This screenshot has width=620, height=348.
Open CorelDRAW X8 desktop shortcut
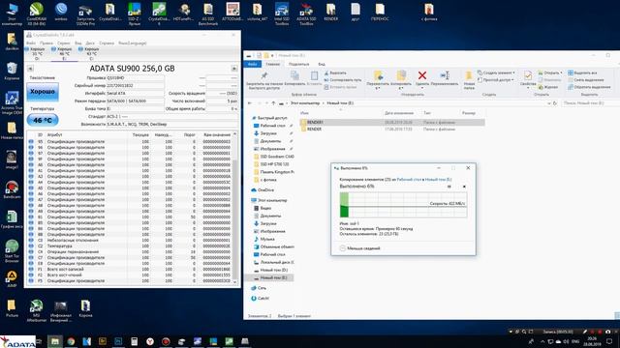tap(37, 14)
